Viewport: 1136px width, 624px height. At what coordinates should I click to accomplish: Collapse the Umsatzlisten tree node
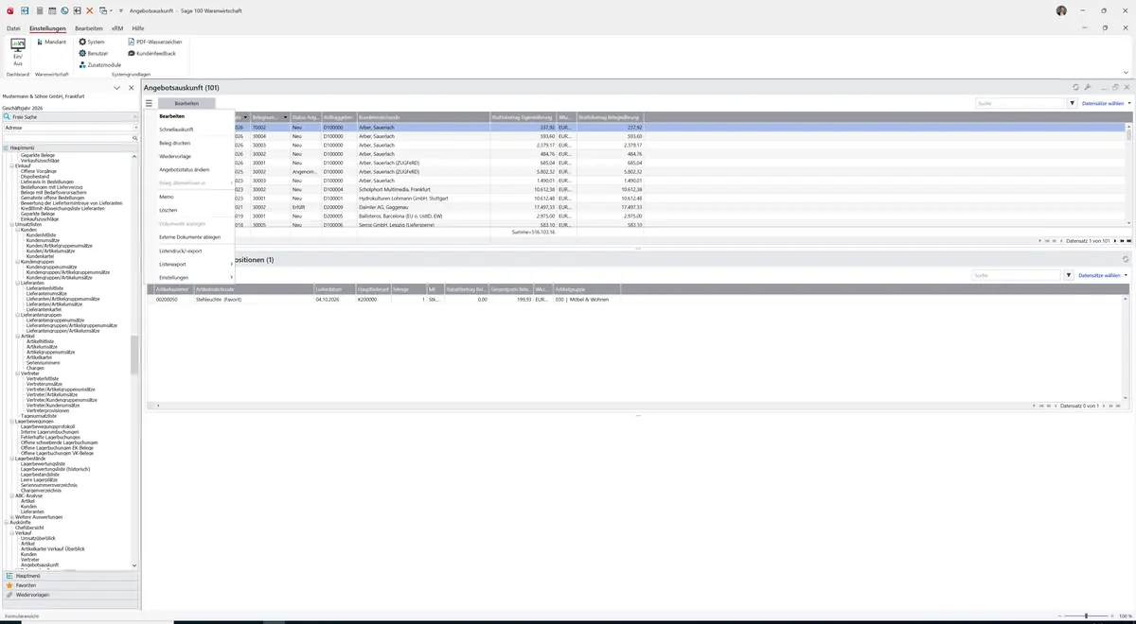(x=12, y=224)
